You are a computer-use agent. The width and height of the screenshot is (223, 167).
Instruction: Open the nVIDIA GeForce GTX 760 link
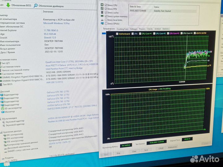[59, 105]
